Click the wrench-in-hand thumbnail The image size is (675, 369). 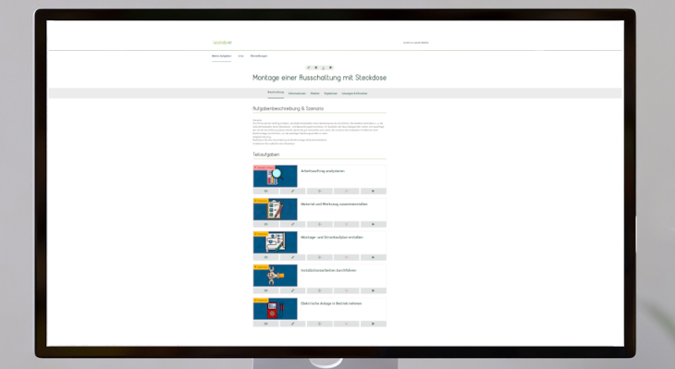tap(275, 276)
